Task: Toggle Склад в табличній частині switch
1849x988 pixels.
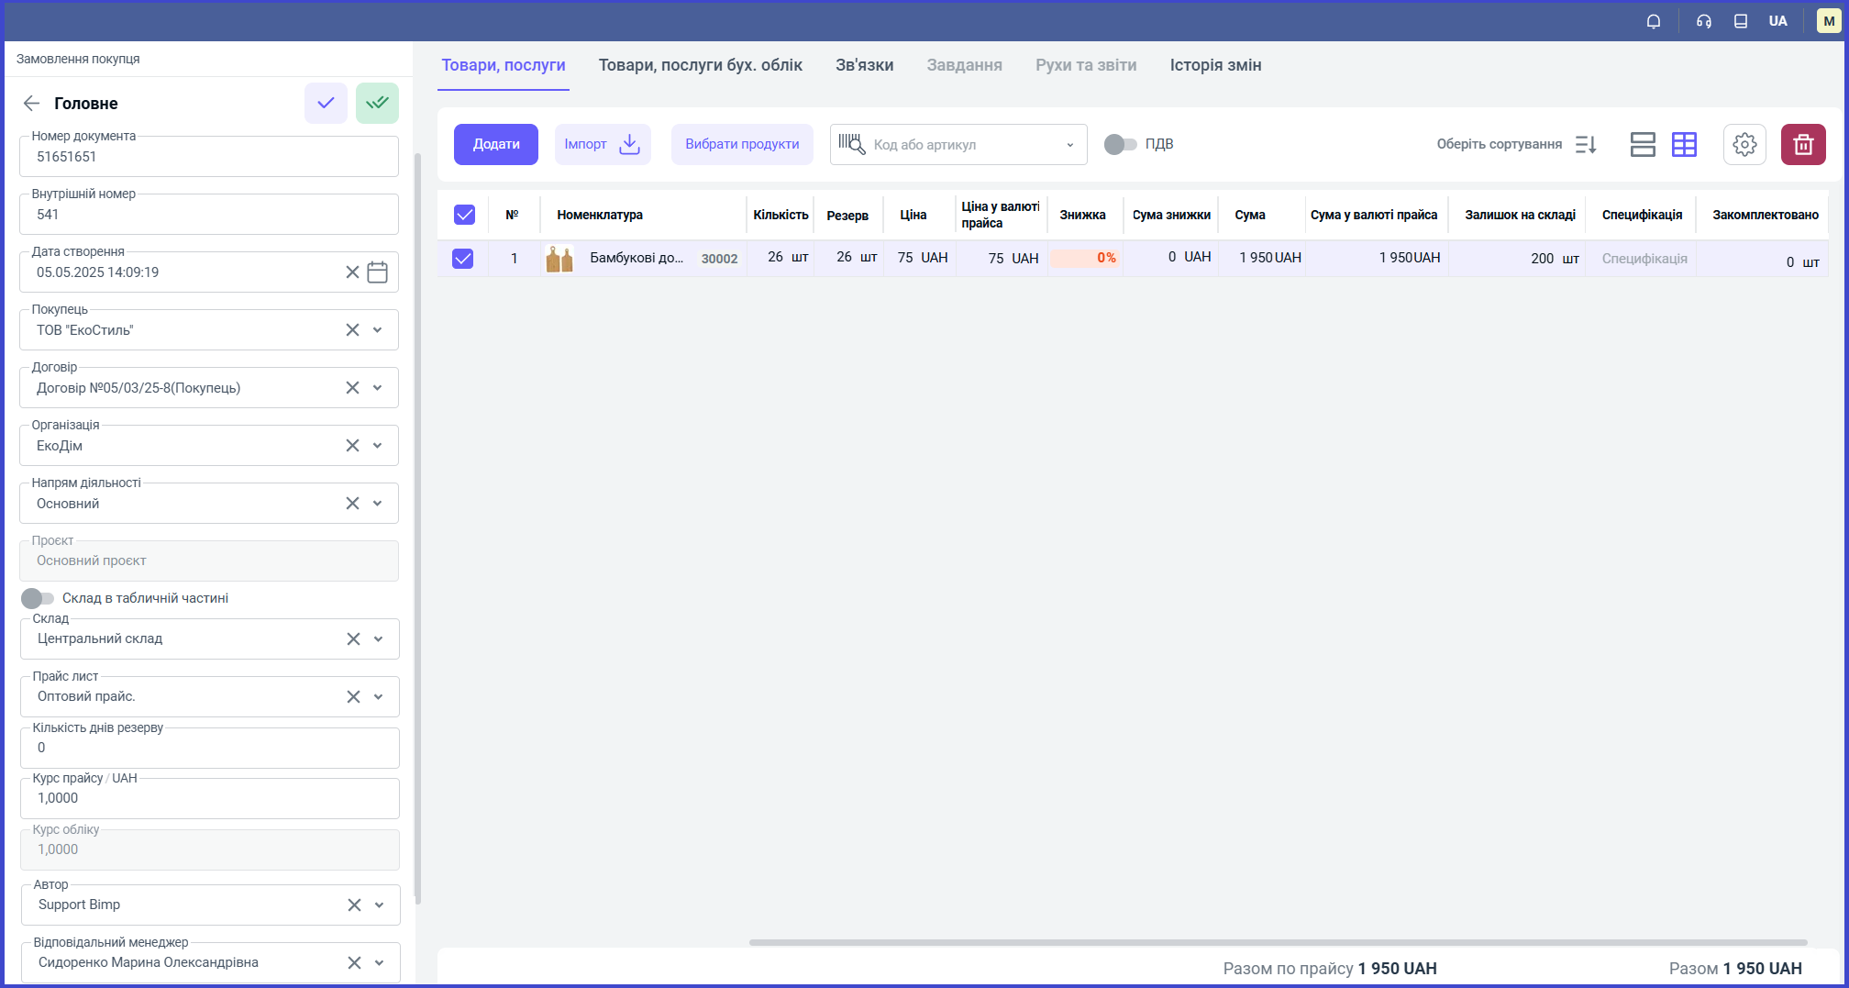Action: coord(38,598)
